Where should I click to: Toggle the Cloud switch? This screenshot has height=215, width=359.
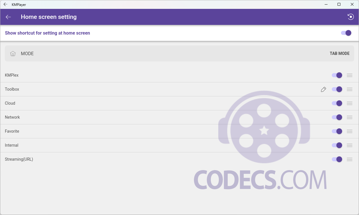click(337, 103)
